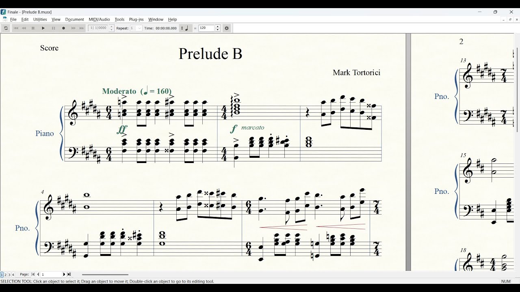Go to first page arrow
The image size is (520, 292).
pos(33,275)
